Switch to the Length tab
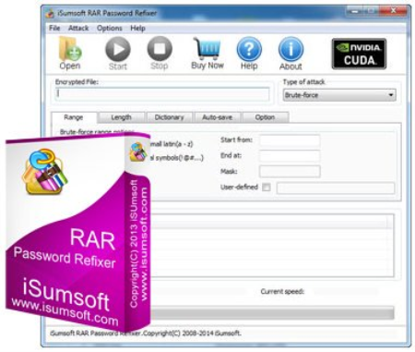 [x=121, y=117]
